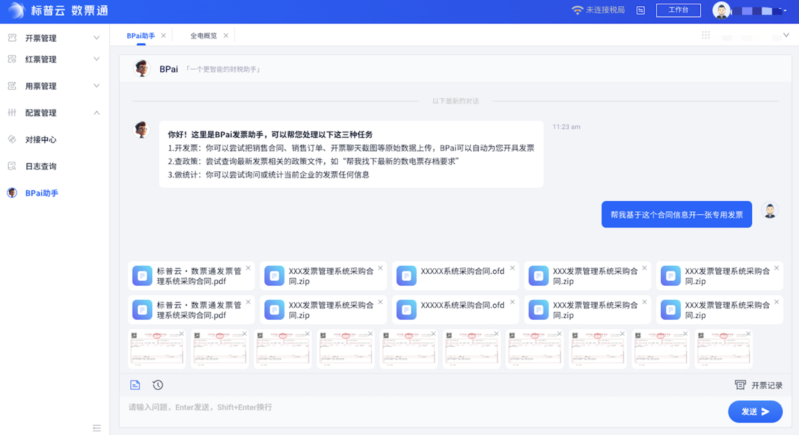The image size is (799, 435).
Task: Open the first invoice thumbnail
Action: [x=157, y=349]
